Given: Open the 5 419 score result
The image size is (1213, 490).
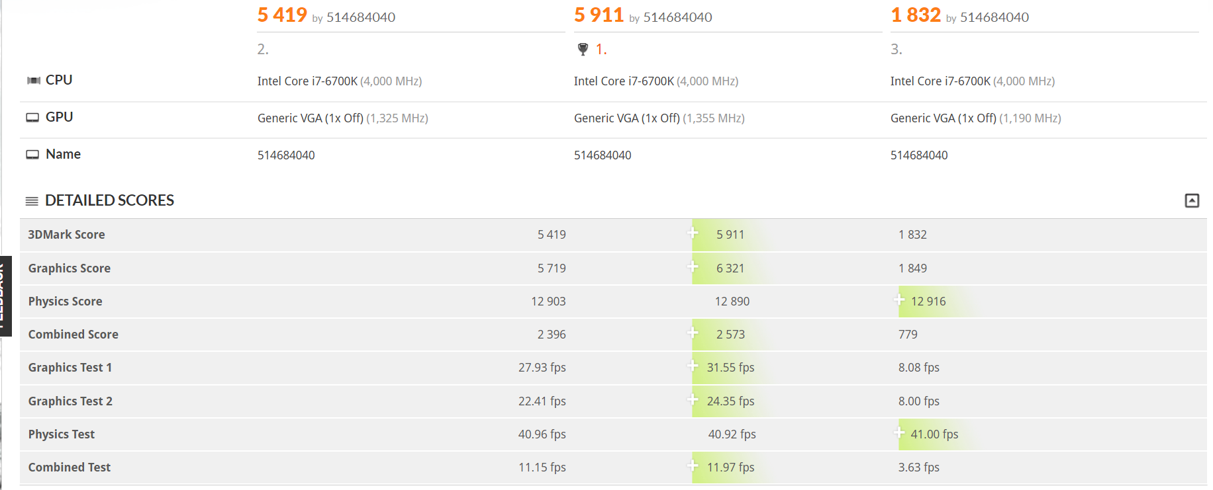Looking at the screenshot, I should click(282, 15).
